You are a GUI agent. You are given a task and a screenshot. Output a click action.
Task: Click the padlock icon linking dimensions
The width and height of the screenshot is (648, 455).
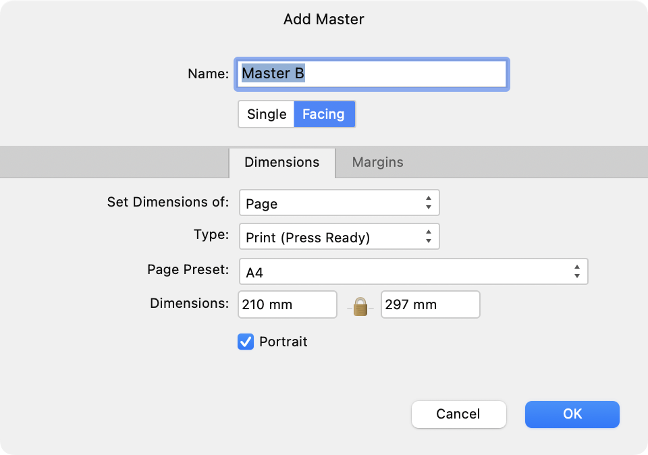click(x=360, y=305)
